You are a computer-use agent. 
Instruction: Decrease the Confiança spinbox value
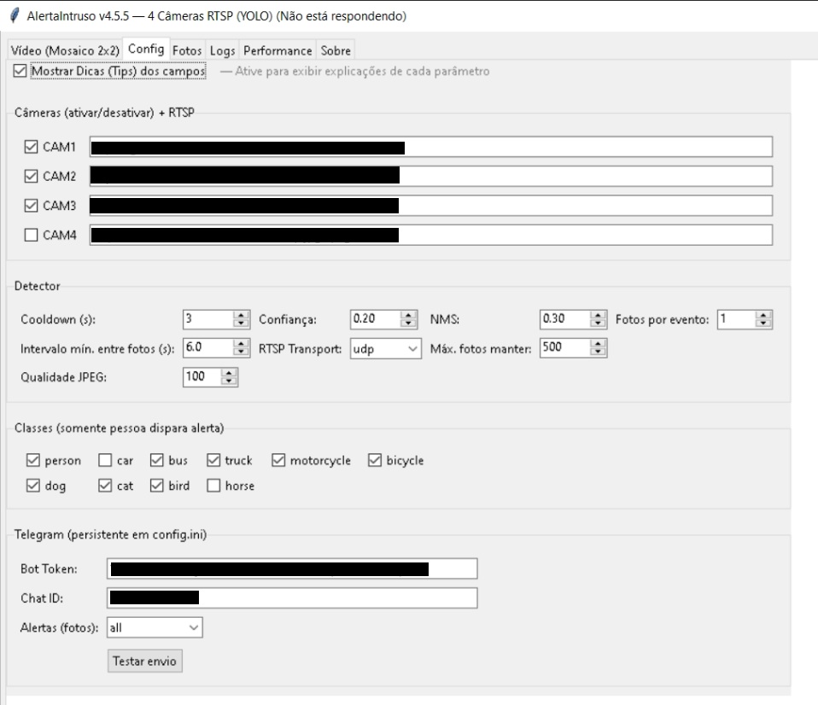tap(409, 323)
